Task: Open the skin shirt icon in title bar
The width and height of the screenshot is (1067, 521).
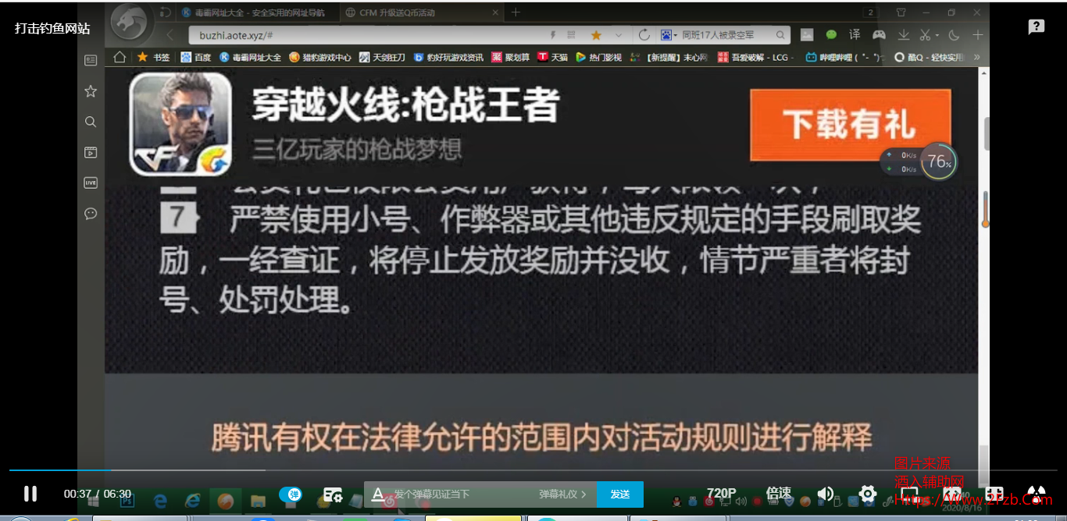Action: pyautogui.click(x=901, y=12)
